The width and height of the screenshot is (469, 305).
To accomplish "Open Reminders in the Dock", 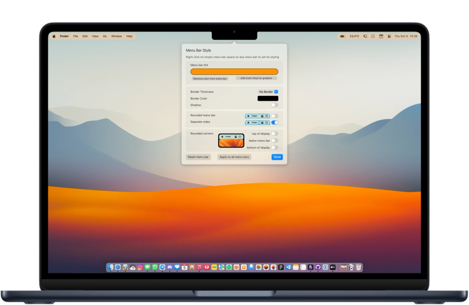I will coord(303,267).
